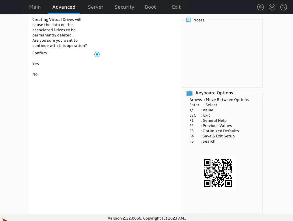The width and height of the screenshot is (293, 221).
Task: Click the '+/- : Value' entry
Action: [201, 110]
